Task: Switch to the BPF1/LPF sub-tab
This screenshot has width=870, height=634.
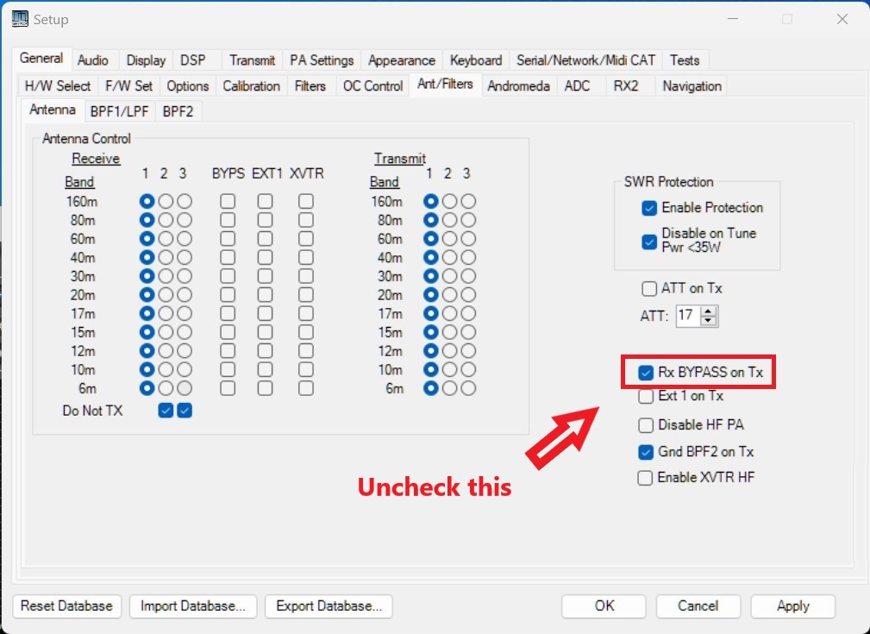Action: [121, 111]
